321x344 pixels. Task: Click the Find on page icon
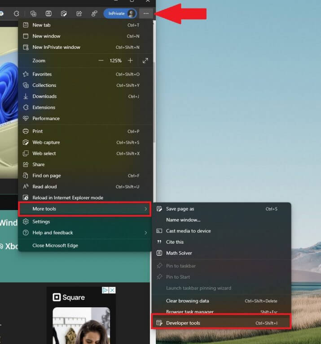tap(26, 176)
